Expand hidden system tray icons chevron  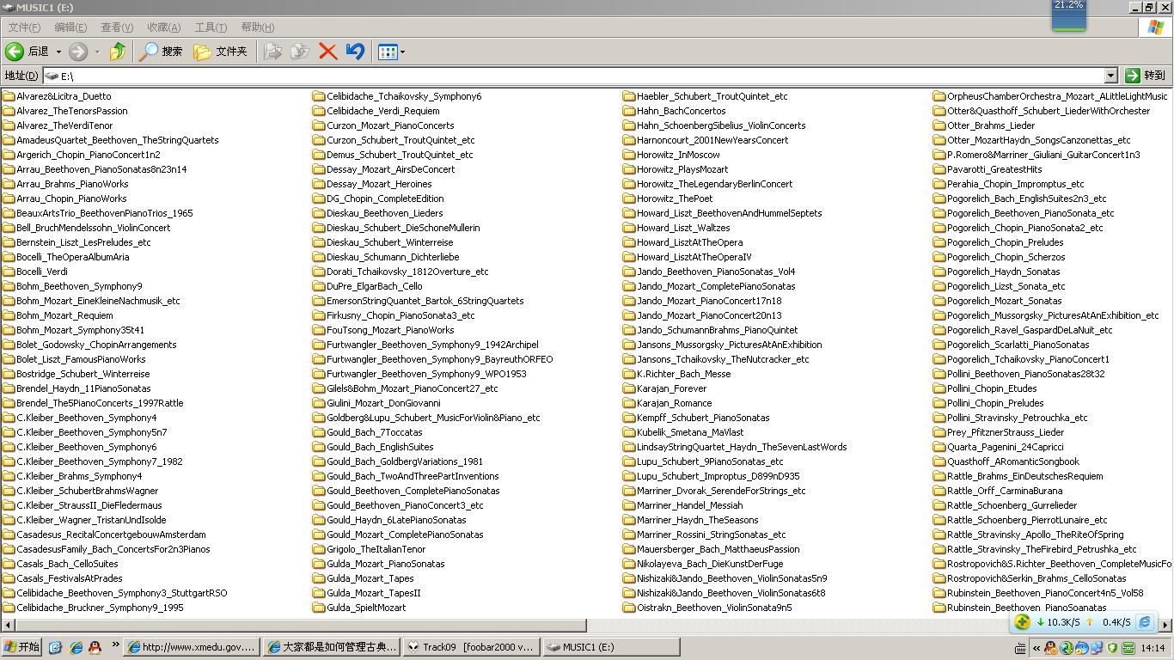[1036, 648]
